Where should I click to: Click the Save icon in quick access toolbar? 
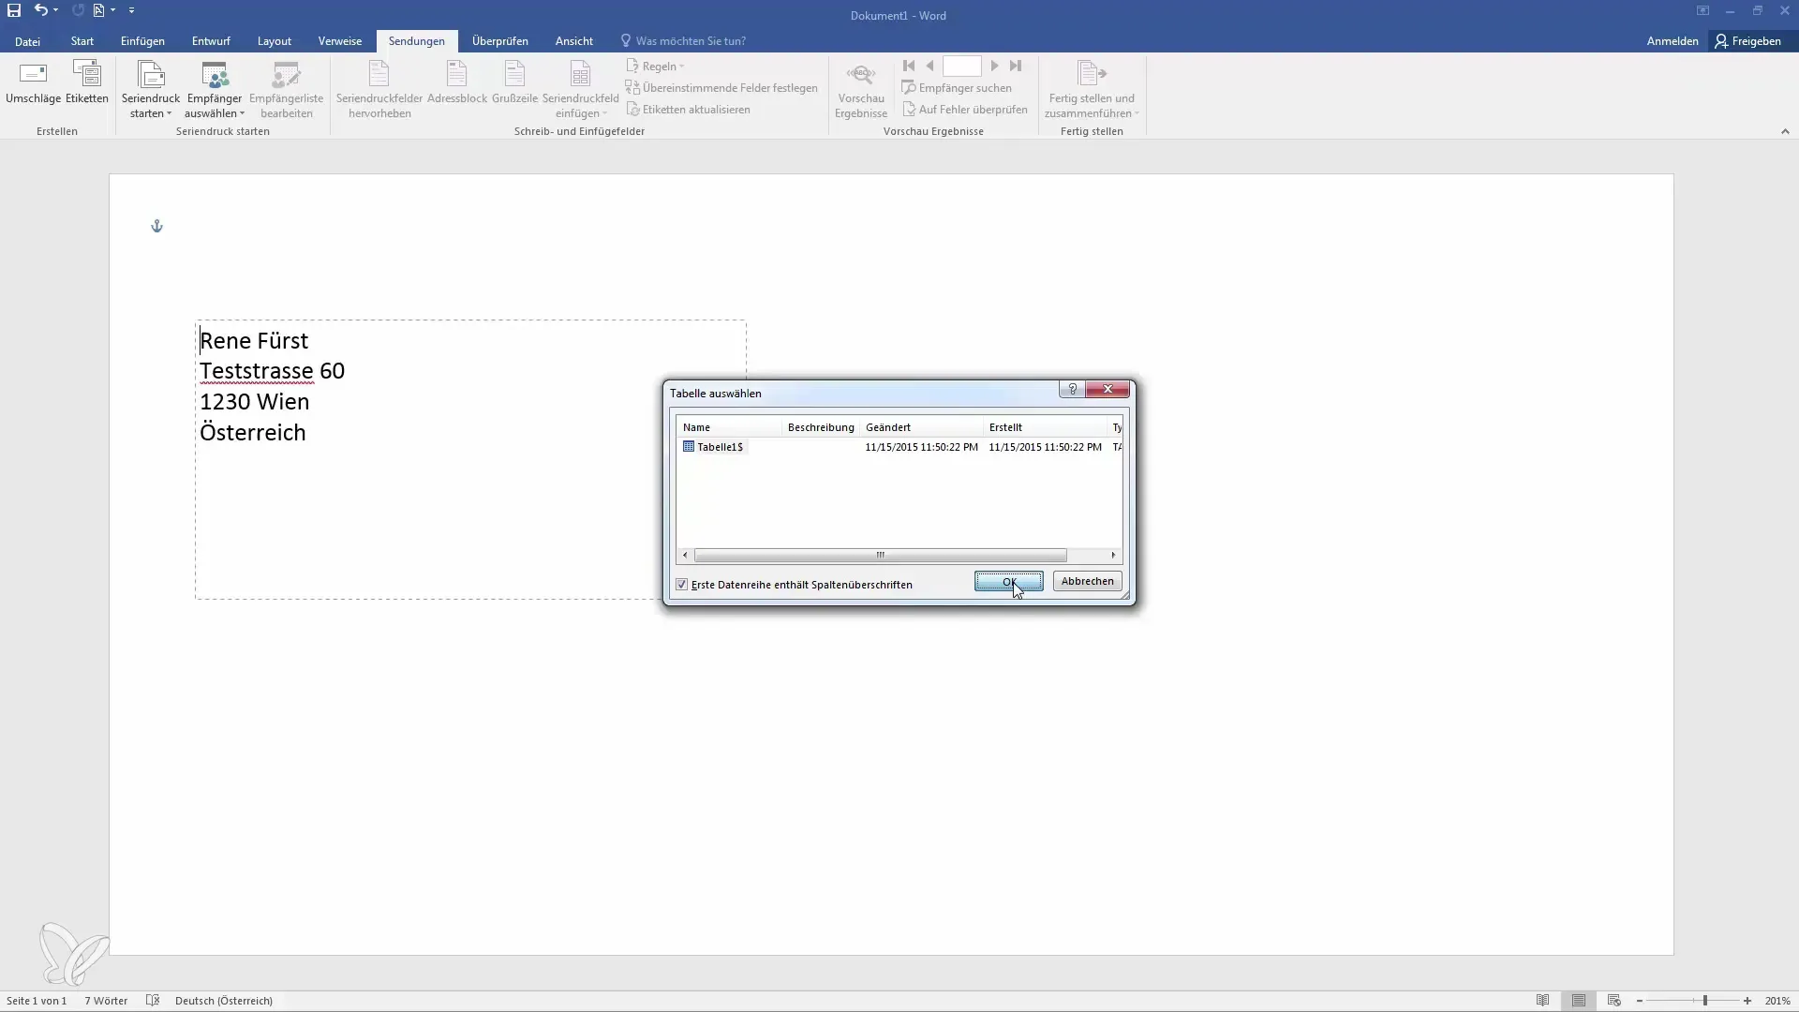pos(14,10)
